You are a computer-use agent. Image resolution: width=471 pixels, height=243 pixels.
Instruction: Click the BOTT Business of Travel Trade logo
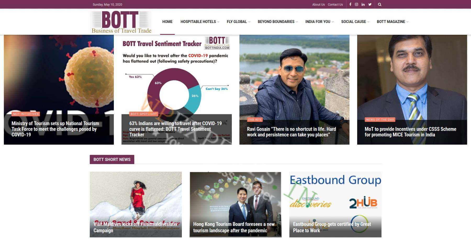(x=121, y=22)
